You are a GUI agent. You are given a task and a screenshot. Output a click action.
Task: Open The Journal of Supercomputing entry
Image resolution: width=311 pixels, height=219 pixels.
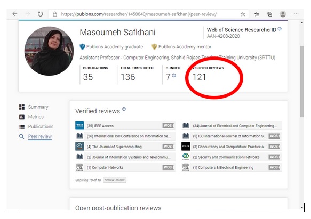tap(125, 147)
